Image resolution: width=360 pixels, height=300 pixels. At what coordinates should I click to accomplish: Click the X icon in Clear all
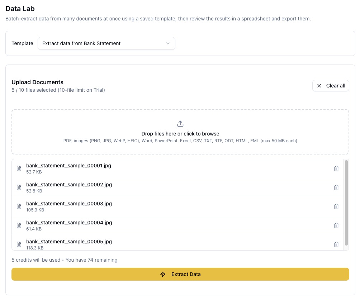319,86
